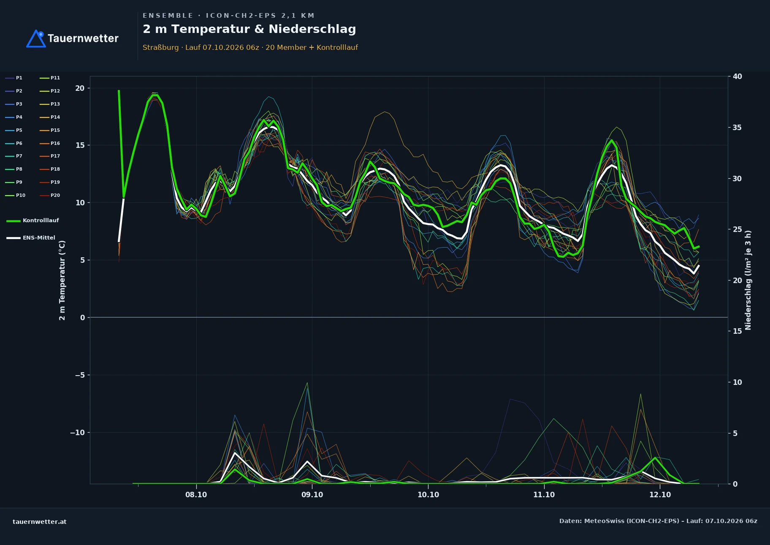Select the P20 legend entry

pos(50,195)
